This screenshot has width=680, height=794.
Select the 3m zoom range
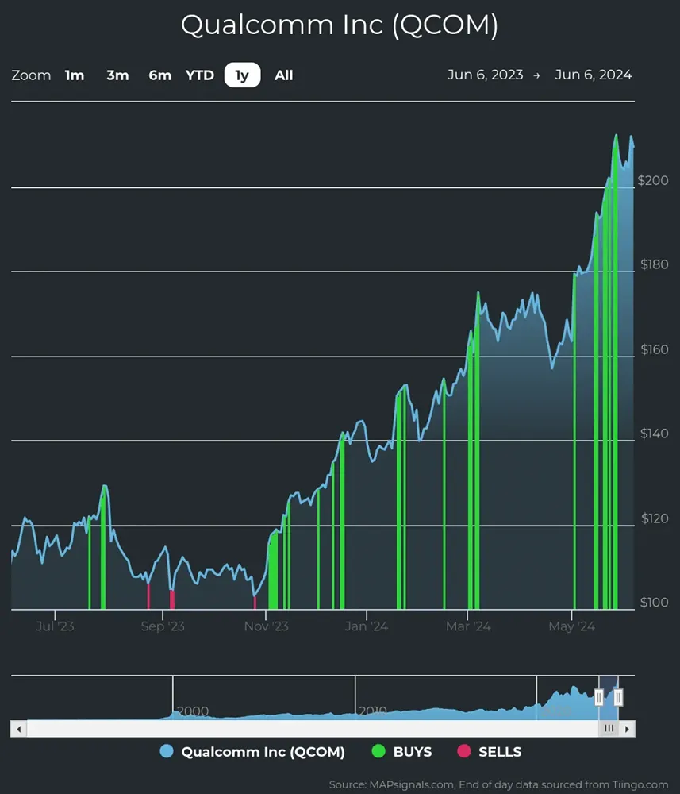click(x=117, y=75)
